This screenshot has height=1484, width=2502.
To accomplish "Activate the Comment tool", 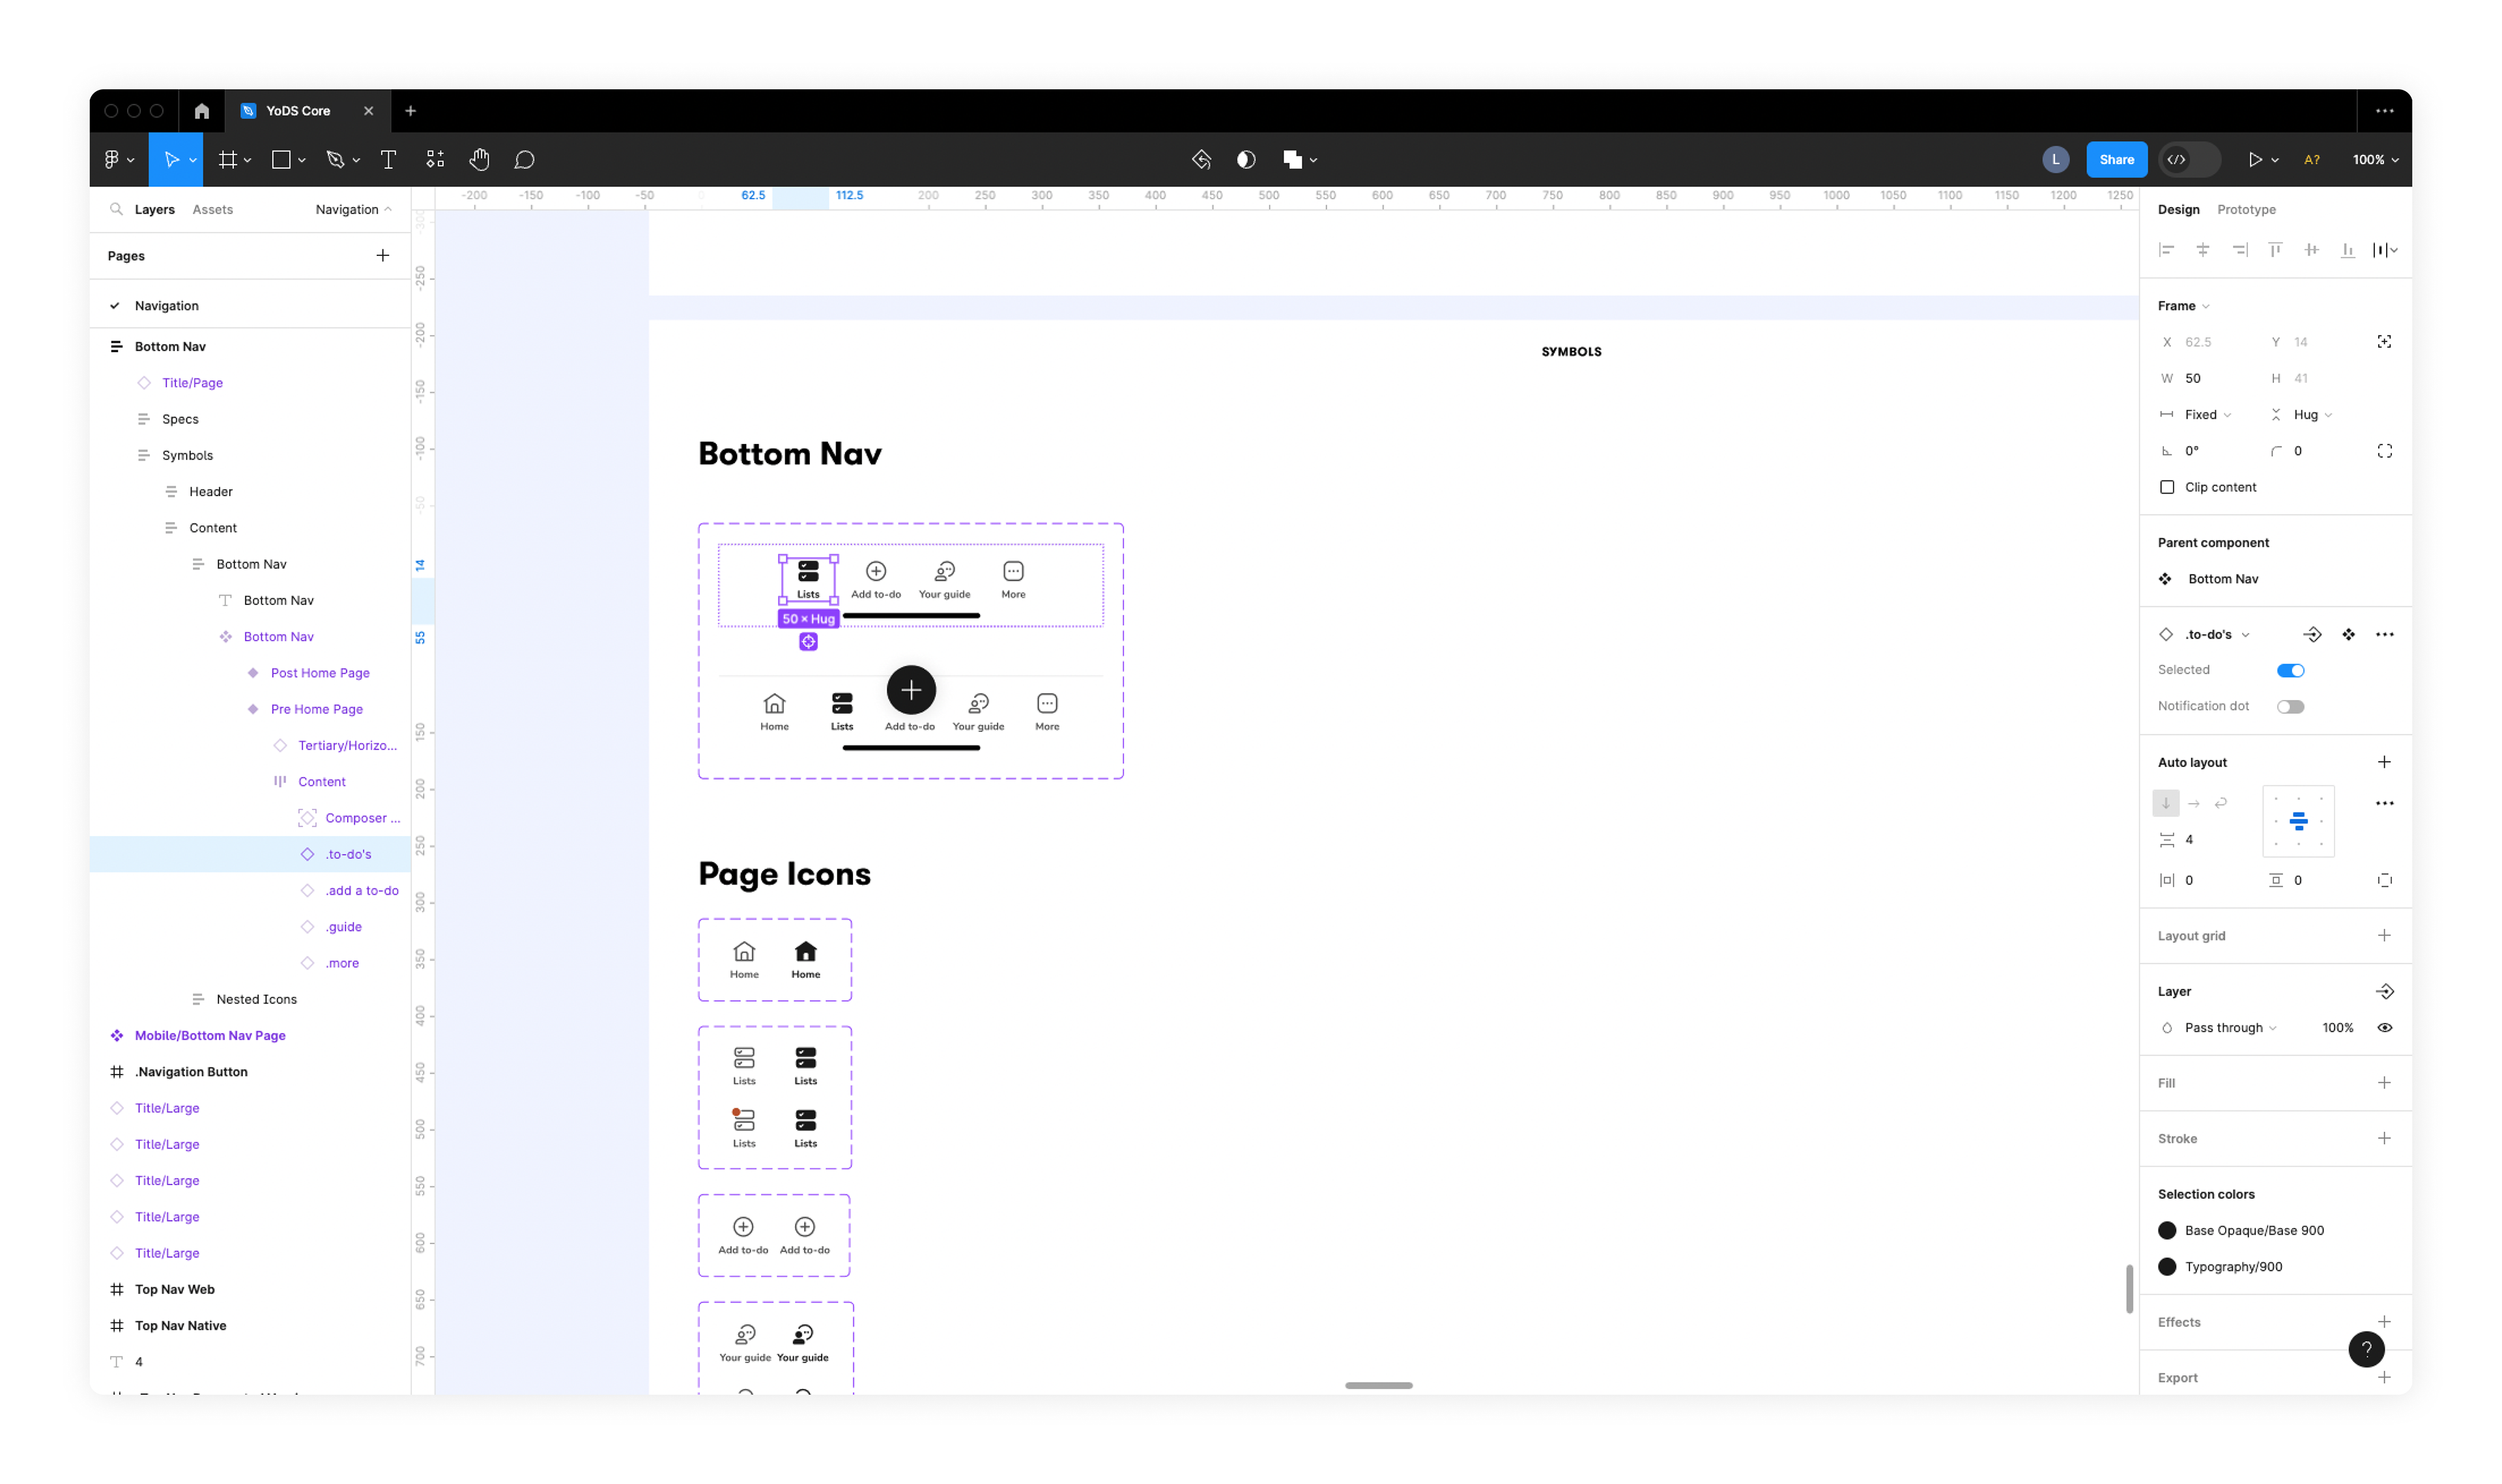I will tap(525, 160).
